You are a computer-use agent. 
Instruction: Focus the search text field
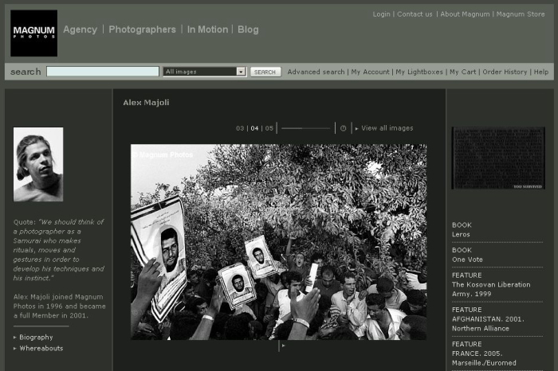pos(103,72)
